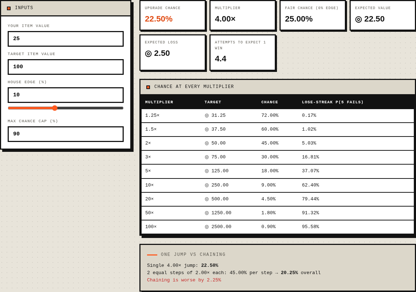Click the coin icon next to 50.00

[x=207, y=143]
